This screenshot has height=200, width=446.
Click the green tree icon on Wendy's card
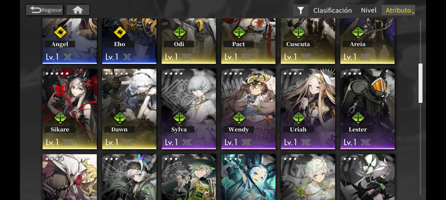tap(239, 118)
